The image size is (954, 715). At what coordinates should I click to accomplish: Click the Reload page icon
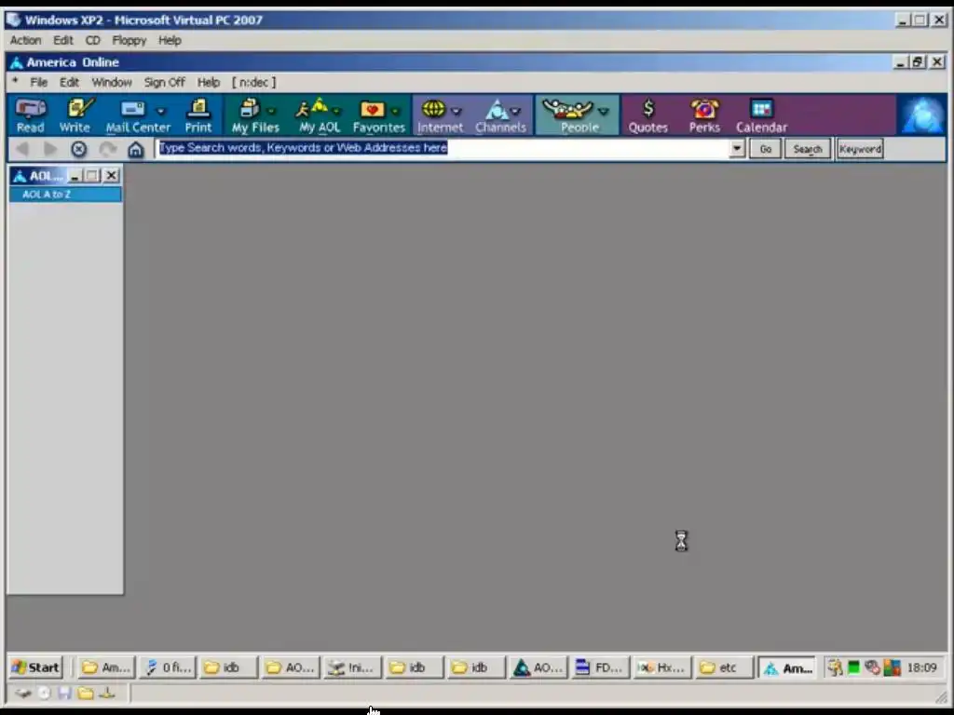coord(107,149)
